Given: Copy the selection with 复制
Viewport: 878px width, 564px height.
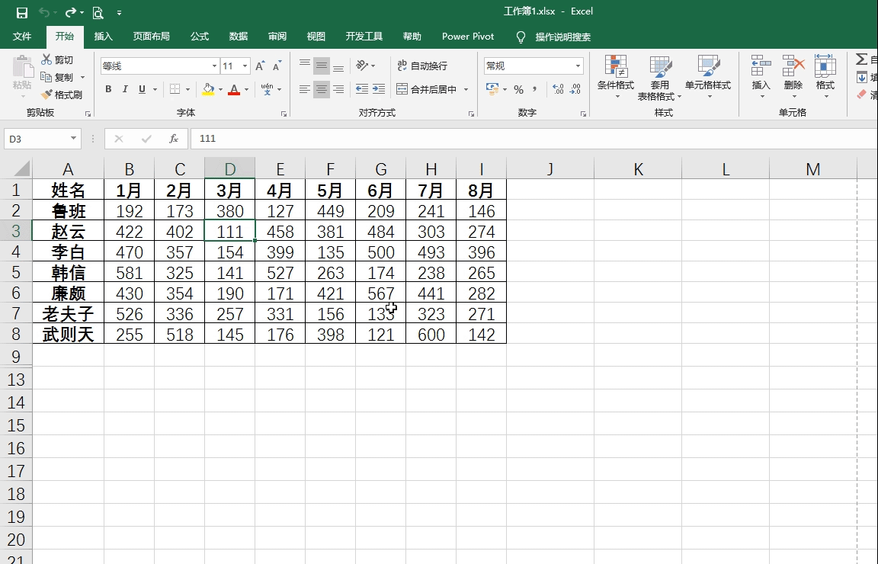Looking at the screenshot, I should [x=58, y=77].
